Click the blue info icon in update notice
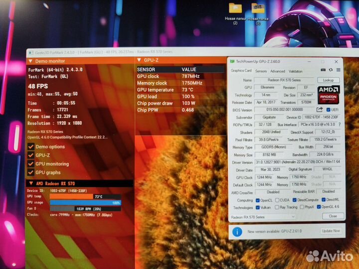 click(237, 232)
